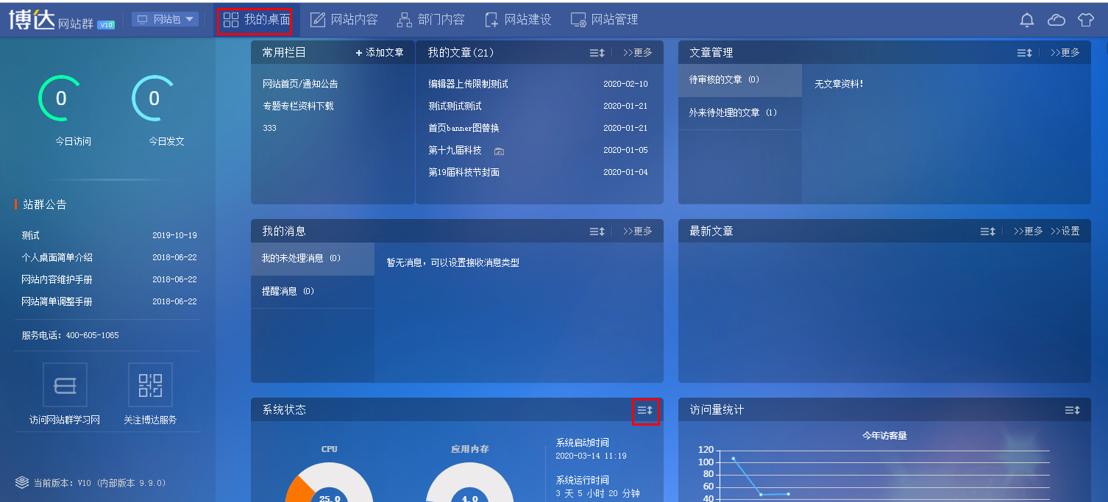The width and height of the screenshot is (1108, 502).
Task: Click sort icon in 我的文章 panel header
Action: point(597,53)
